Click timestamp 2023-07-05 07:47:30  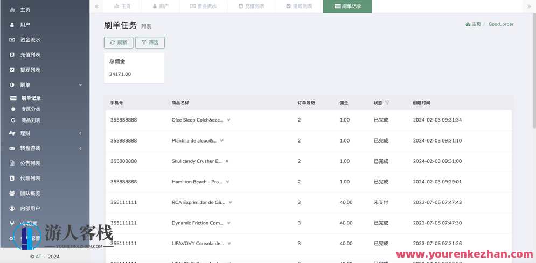[437, 223]
